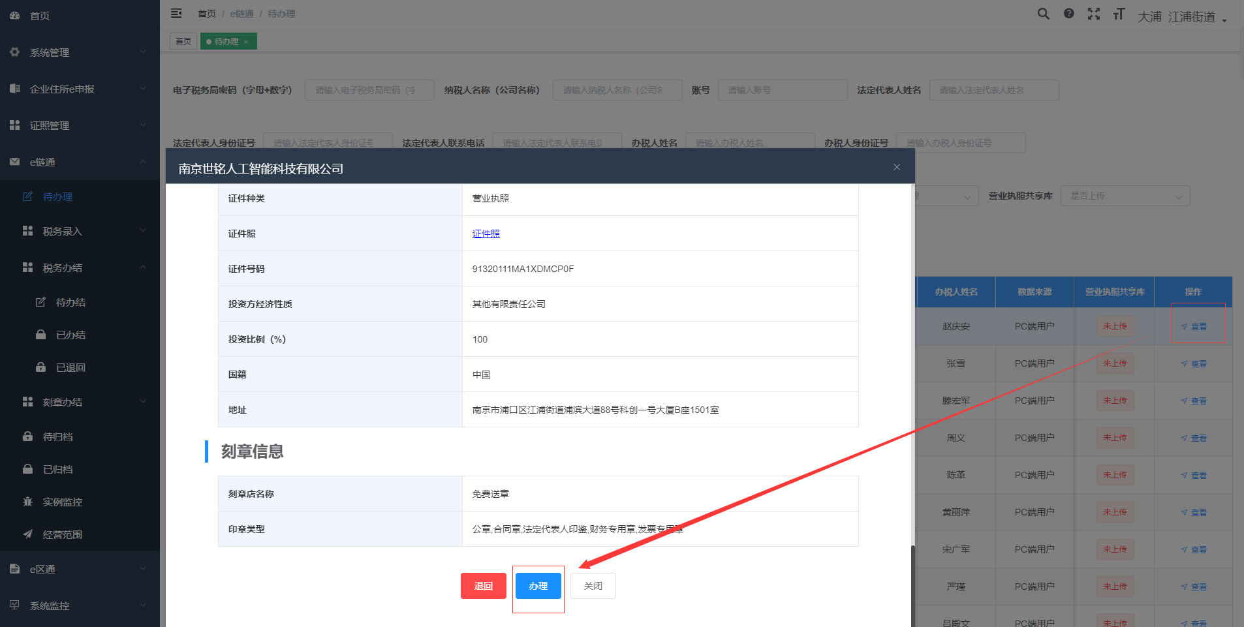Toggle fullscreen with the expand icon
Image resolution: width=1244 pixels, height=627 pixels.
pos(1094,14)
